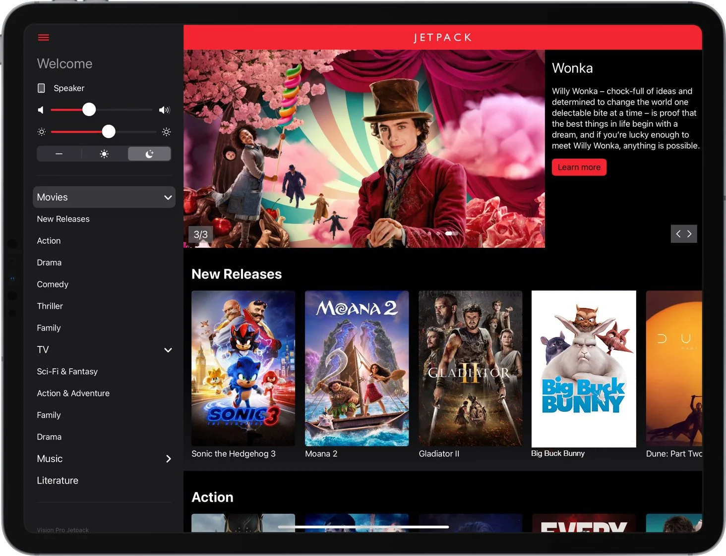Click the New Releases section heading
The height and width of the screenshot is (556, 726).
click(237, 274)
